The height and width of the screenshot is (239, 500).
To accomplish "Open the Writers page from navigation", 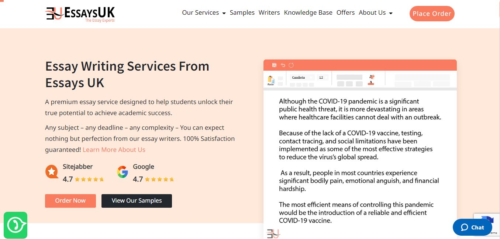I will click(x=269, y=13).
